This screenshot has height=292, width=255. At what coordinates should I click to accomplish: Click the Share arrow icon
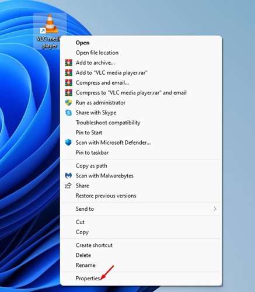68,186
